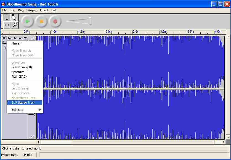Open the Edit menu
231x160 pixels.
(x=12, y=10)
